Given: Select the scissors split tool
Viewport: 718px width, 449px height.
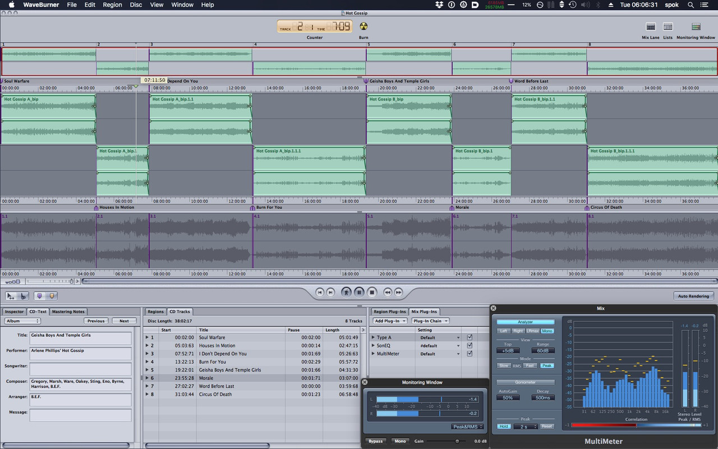Looking at the screenshot, I should coord(23,296).
